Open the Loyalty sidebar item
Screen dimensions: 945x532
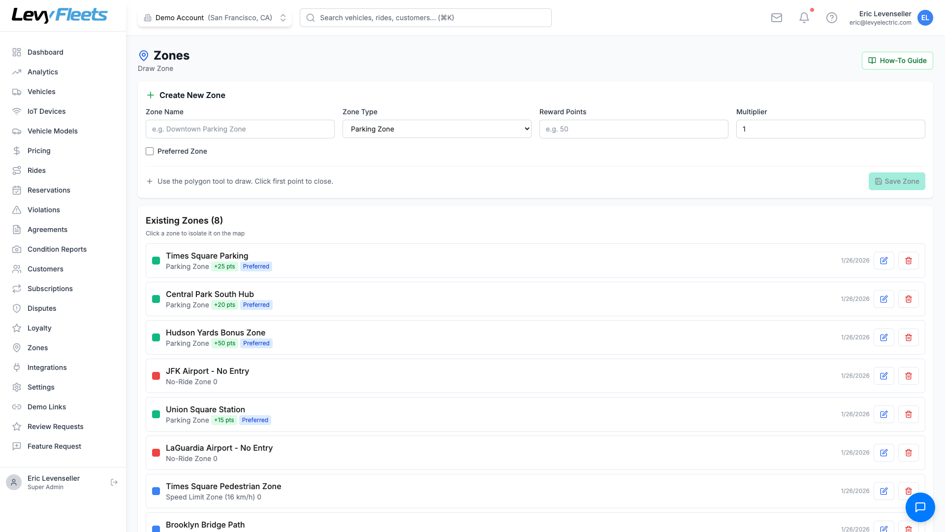pyautogui.click(x=39, y=328)
